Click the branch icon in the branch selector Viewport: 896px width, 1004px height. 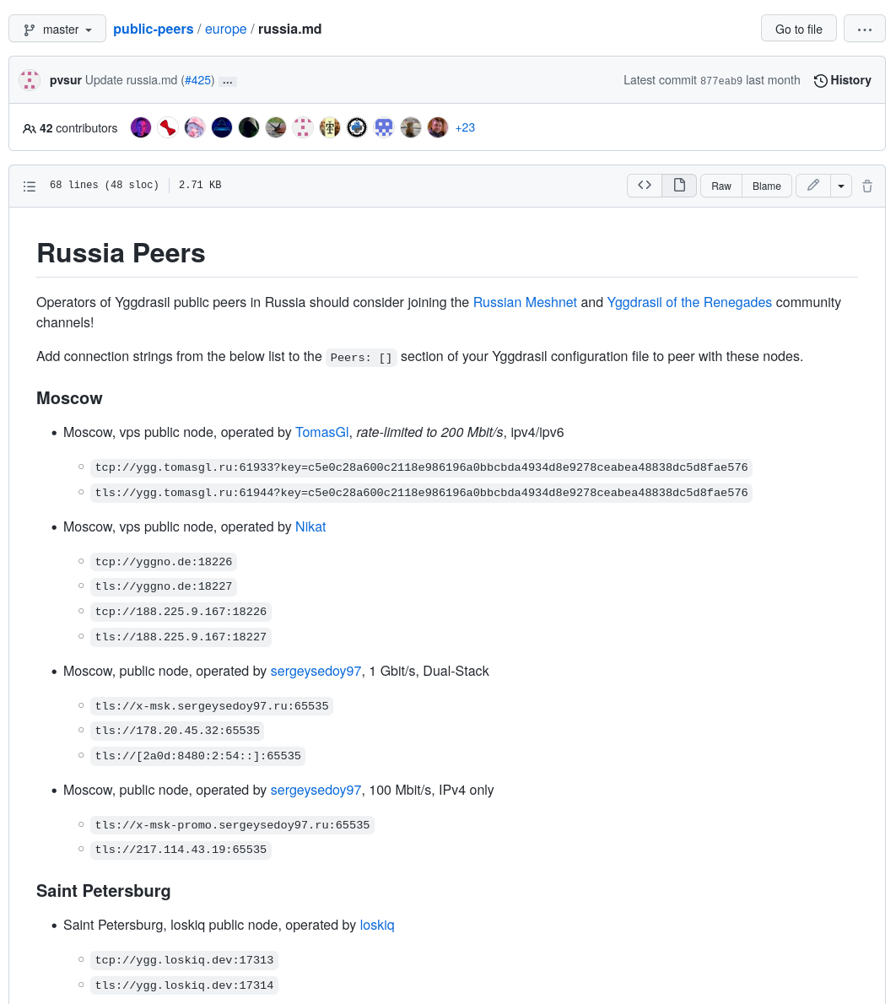pos(29,28)
